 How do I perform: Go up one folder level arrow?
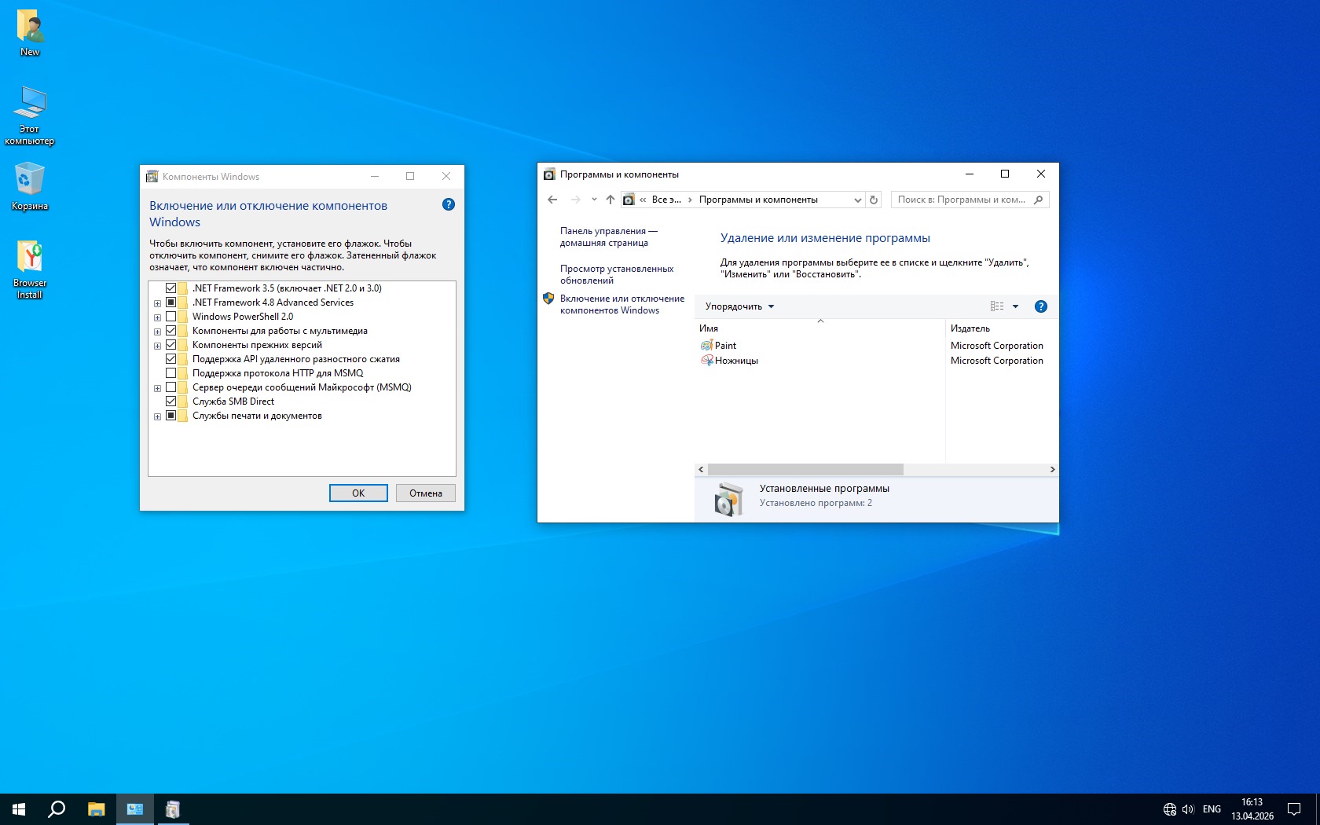(x=610, y=200)
